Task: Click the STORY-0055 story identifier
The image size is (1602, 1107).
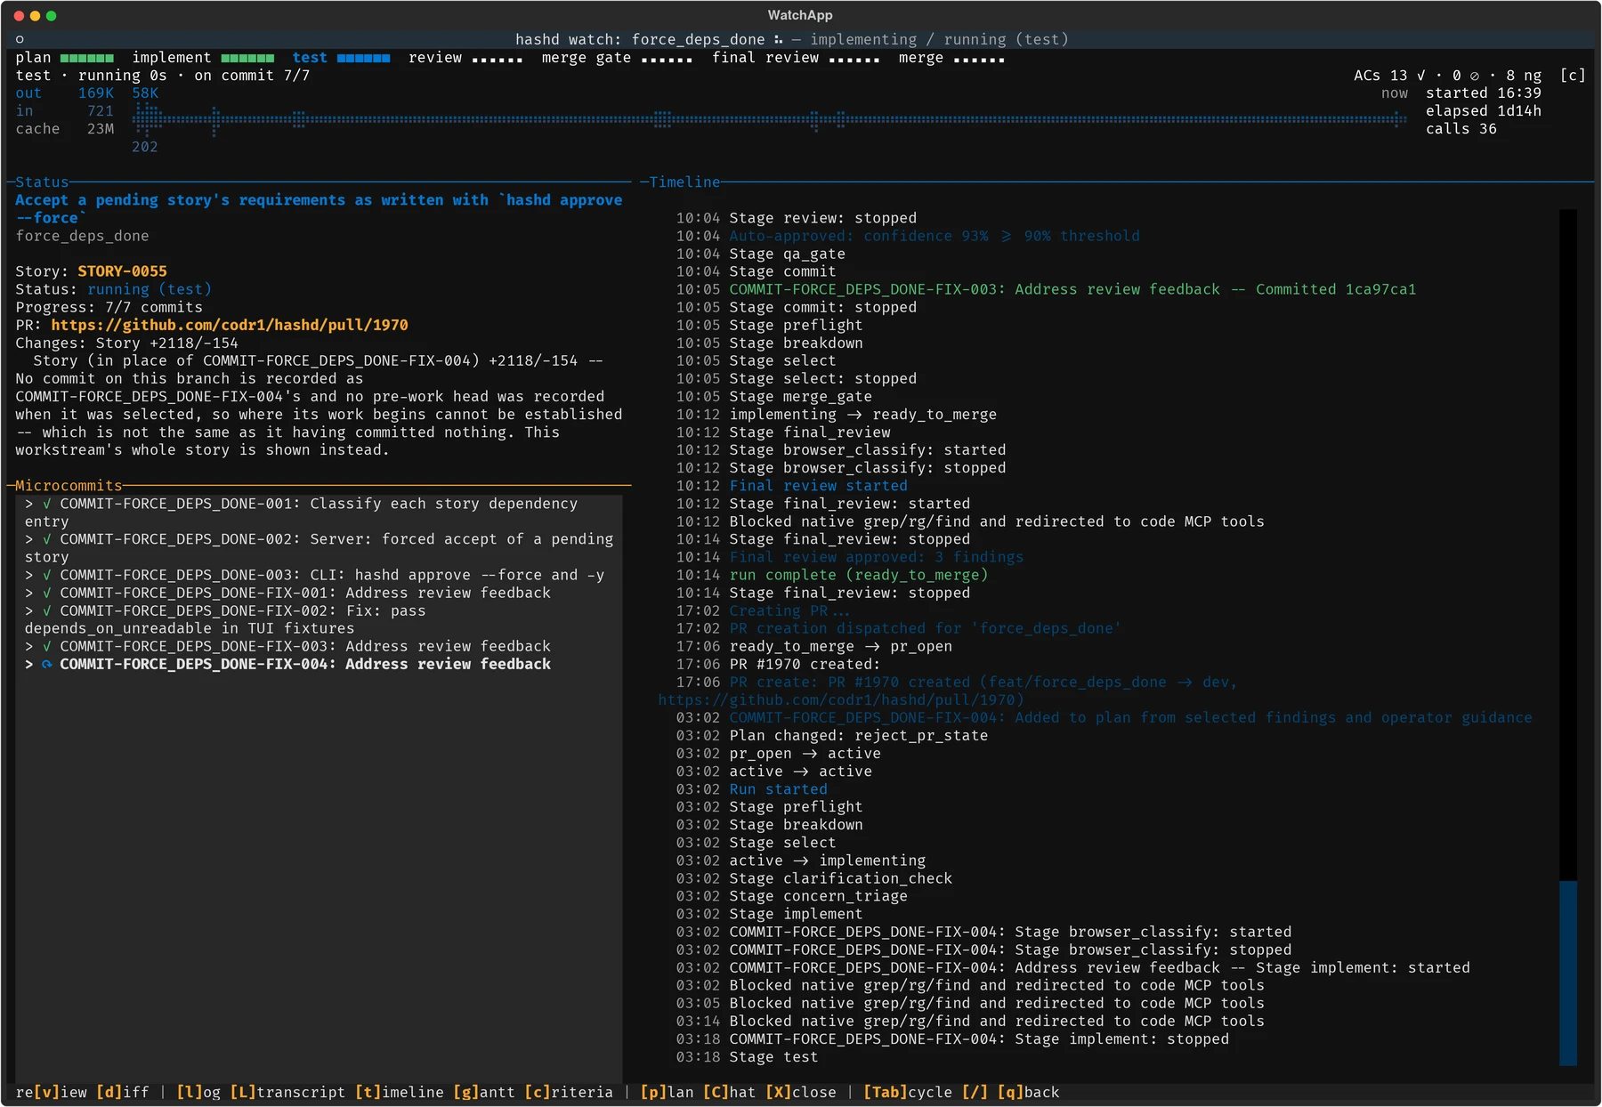Action: pos(122,271)
